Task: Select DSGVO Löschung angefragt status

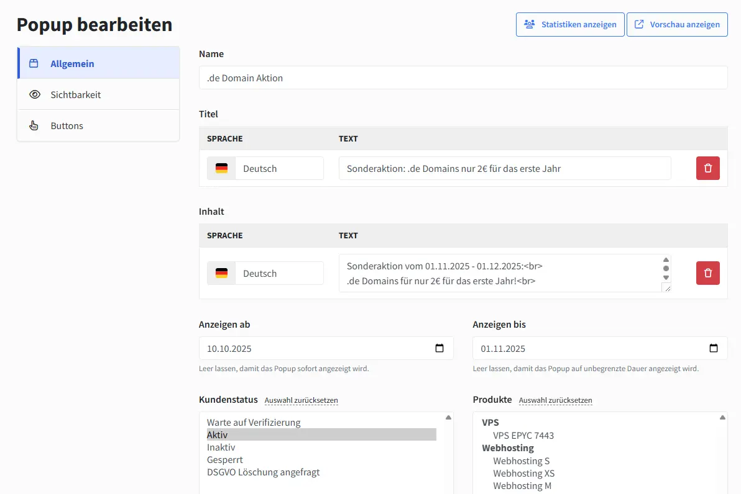Action: click(321, 472)
